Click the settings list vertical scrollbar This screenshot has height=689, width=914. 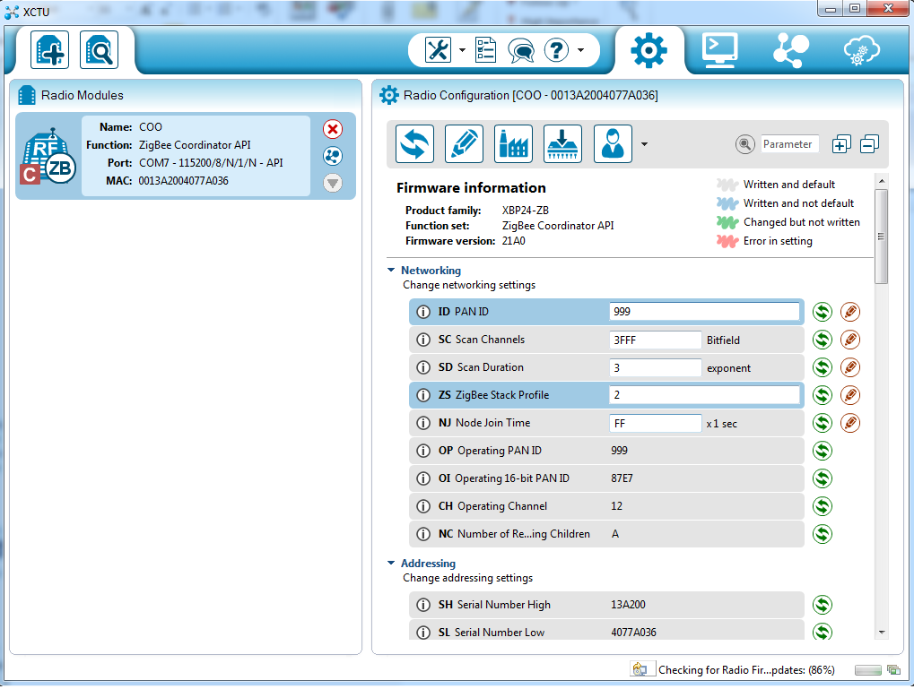[x=881, y=237]
